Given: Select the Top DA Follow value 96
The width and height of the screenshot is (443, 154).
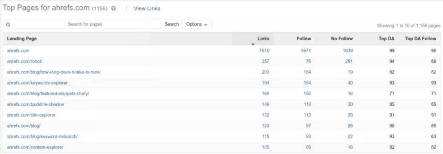Looking at the screenshot, I should coord(433,51).
